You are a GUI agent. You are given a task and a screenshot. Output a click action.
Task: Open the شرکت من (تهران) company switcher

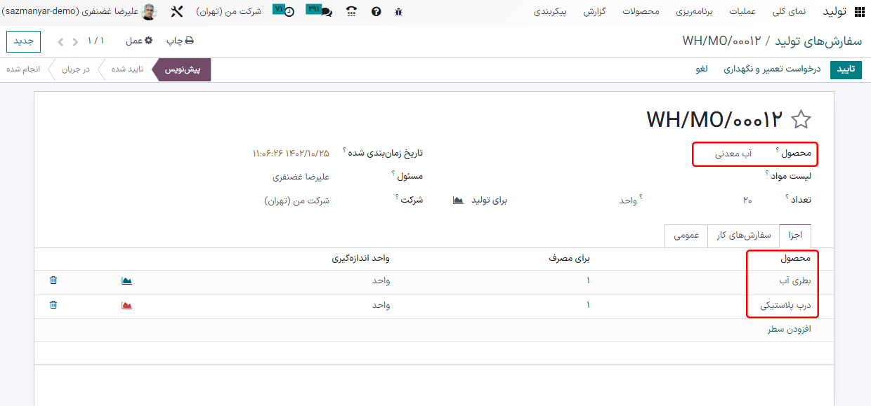(228, 12)
